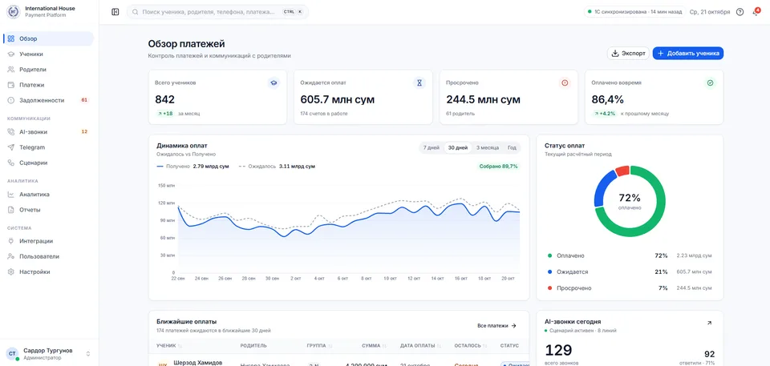Screen dimensions: 770x366
Task: Click the +18 growth badge
Action: point(165,114)
